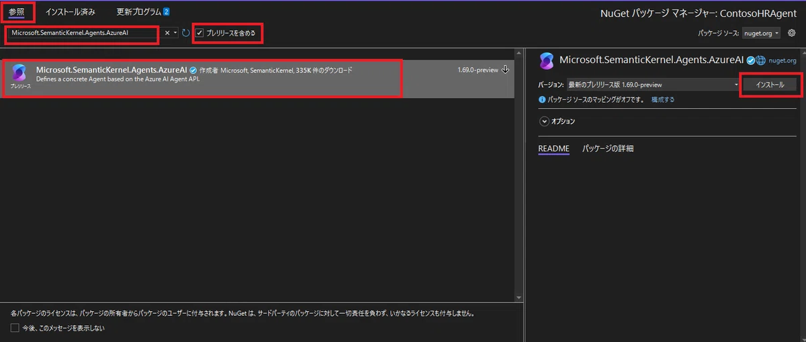Open the search history dropdown arrow
The width and height of the screenshot is (806, 342).
(175, 33)
